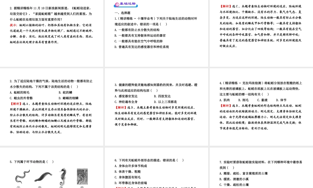Image resolution: width=313 pixels, height=188 pixels.
Task: Pick answer 'C. 黏液'
Action: tap(262, 100)
